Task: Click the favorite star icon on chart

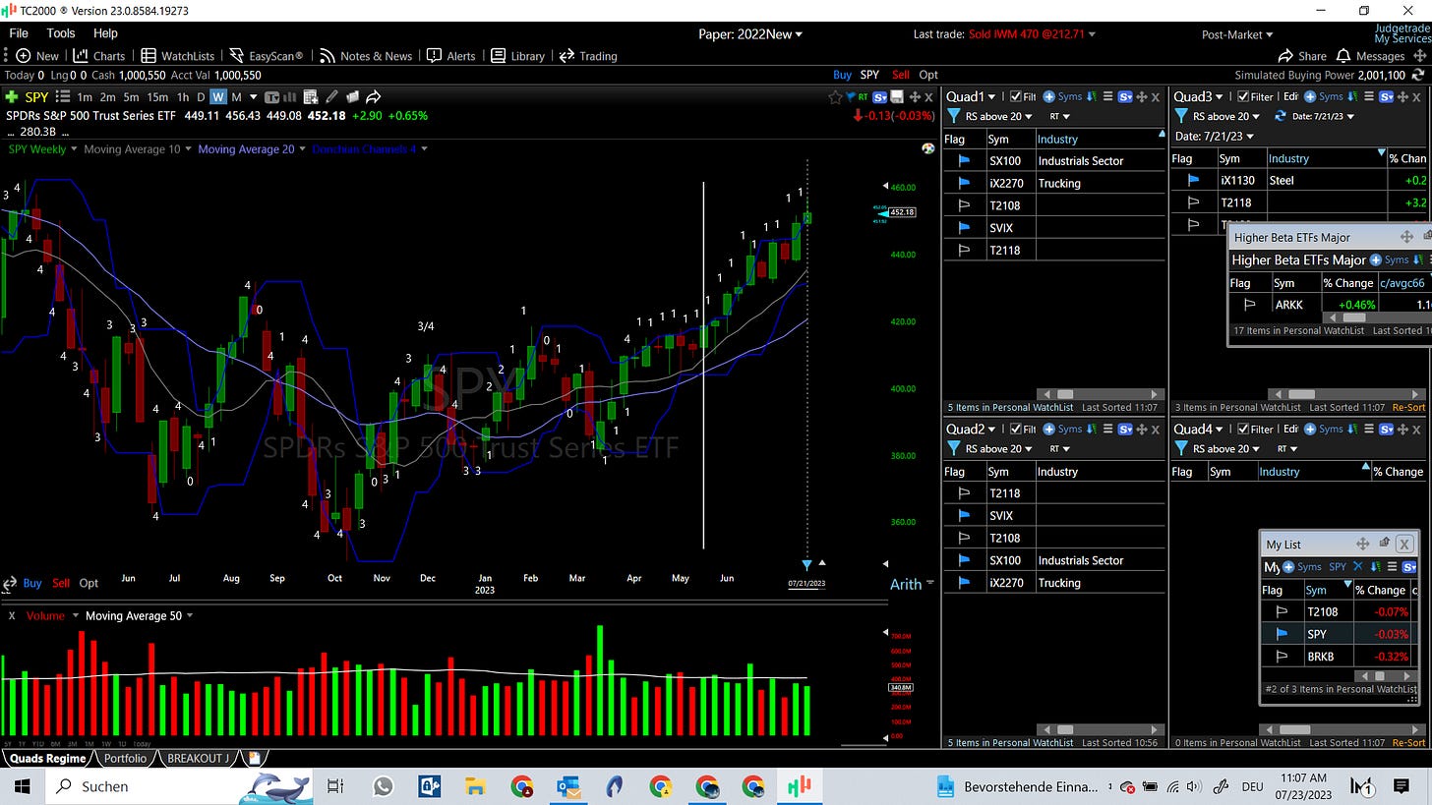Action: [x=836, y=96]
